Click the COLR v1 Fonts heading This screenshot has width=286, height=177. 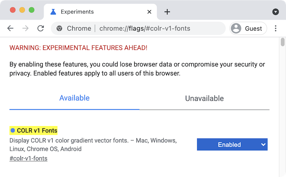37,131
